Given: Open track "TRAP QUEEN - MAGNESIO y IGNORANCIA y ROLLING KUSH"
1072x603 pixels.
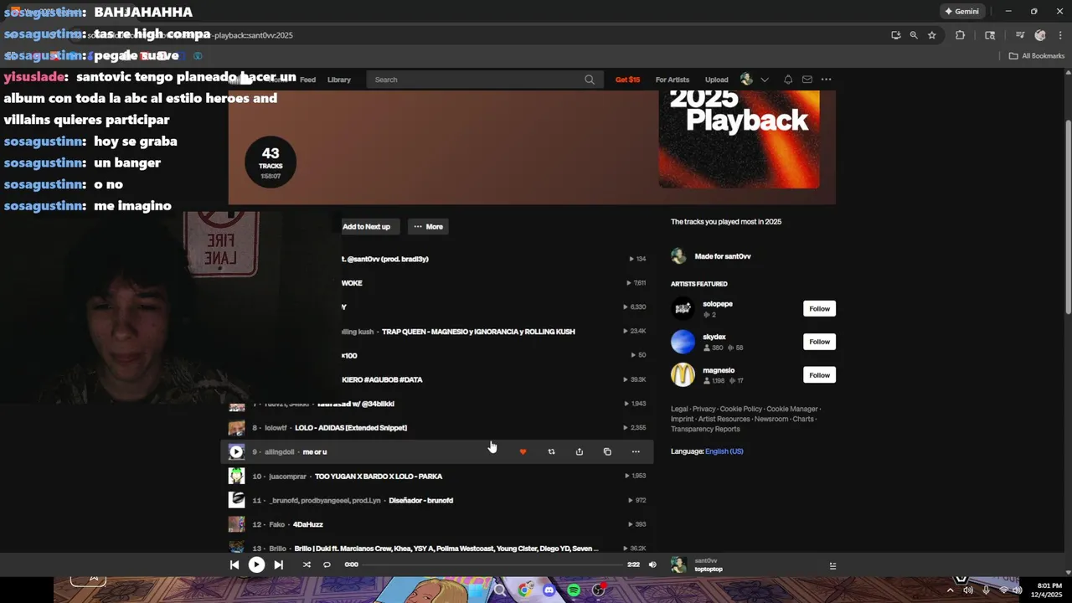Looking at the screenshot, I should (478, 332).
